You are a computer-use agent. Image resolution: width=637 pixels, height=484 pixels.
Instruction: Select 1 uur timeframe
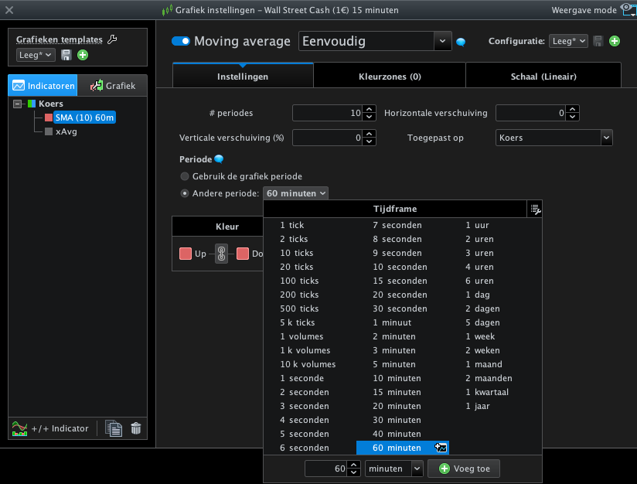(x=477, y=225)
